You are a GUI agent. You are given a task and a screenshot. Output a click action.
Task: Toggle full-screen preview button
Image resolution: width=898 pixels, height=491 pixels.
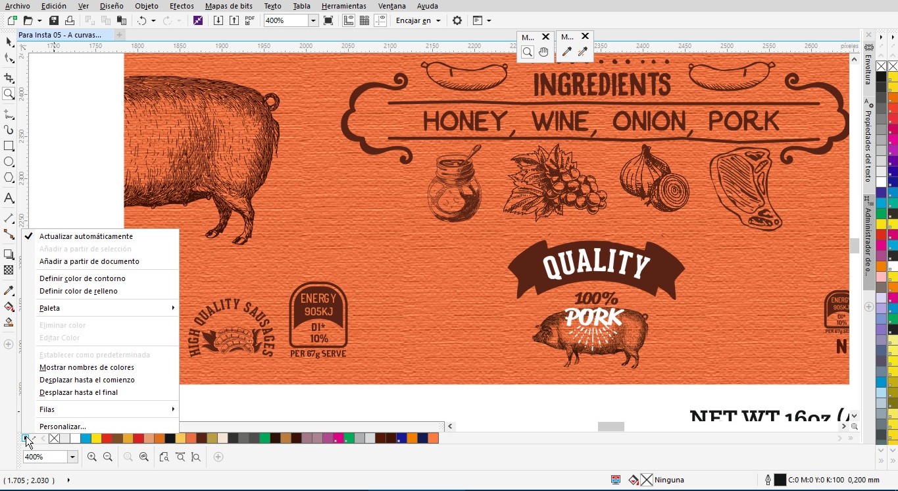pos(328,20)
